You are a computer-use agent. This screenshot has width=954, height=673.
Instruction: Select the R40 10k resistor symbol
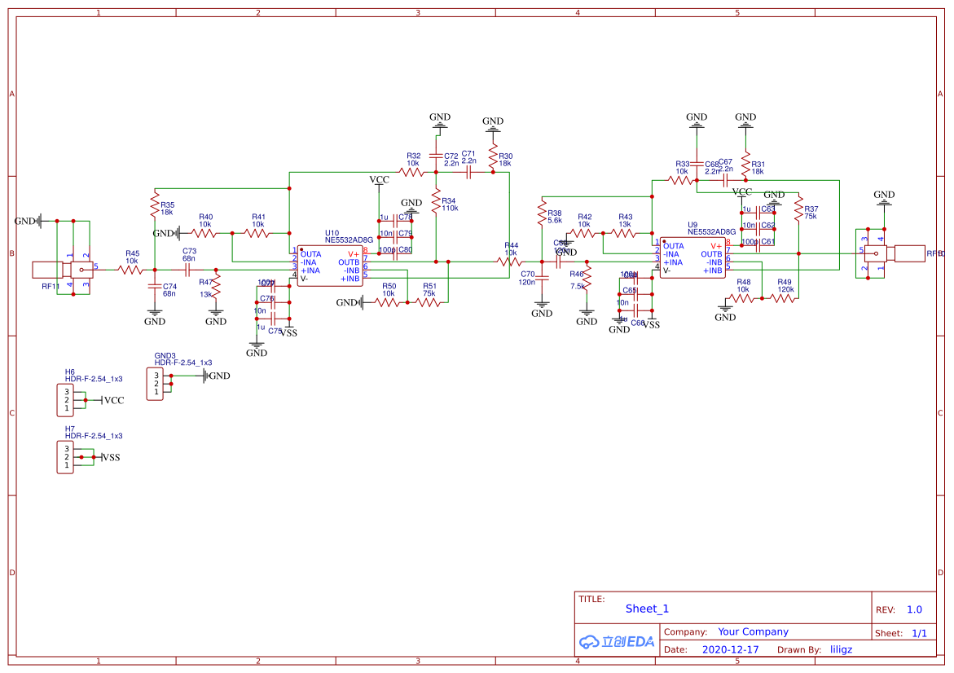click(x=204, y=233)
